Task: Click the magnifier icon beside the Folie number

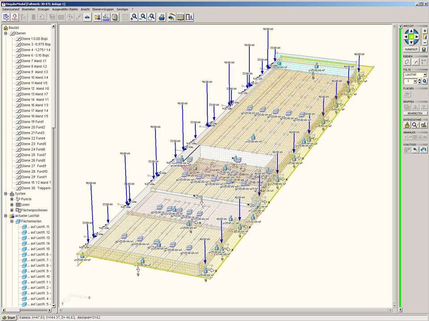Action: [425, 82]
